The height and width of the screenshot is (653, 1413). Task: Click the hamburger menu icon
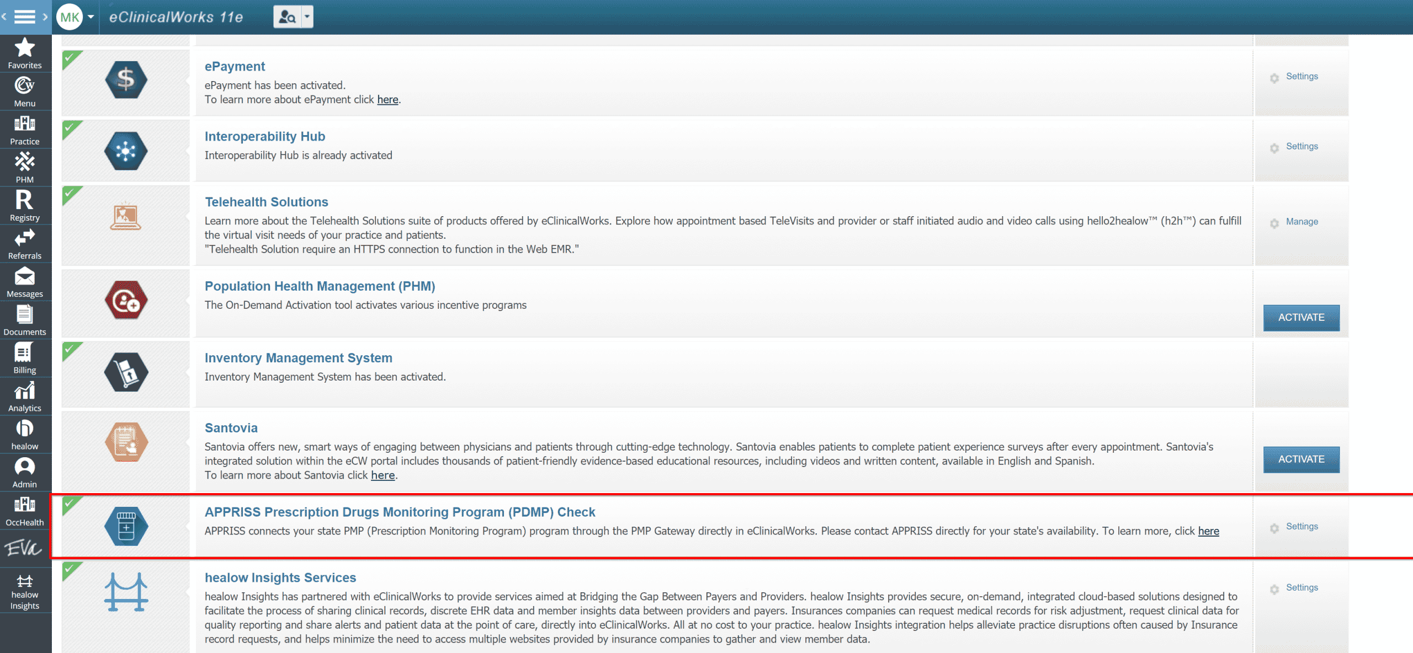pos(24,17)
